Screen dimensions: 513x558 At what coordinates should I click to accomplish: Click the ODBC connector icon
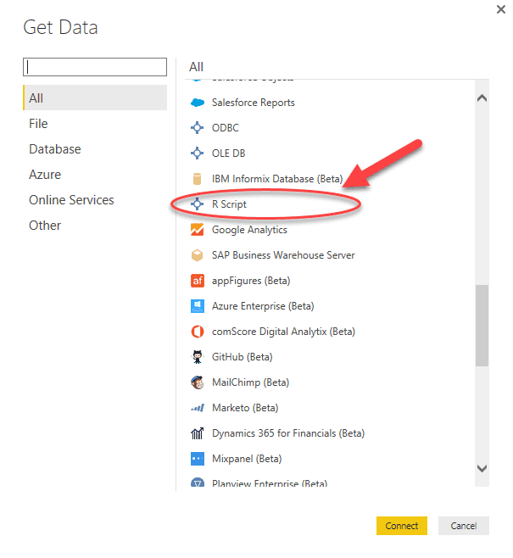tap(197, 128)
